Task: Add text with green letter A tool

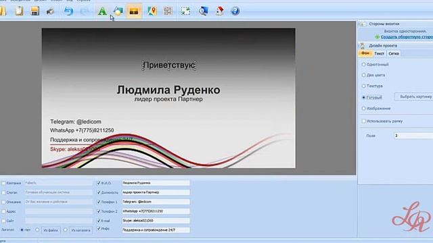Action: [x=102, y=11]
